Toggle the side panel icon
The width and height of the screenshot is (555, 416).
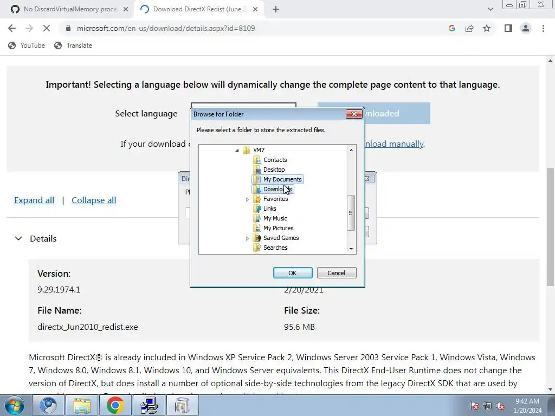pyautogui.click(x=508, y=28)
